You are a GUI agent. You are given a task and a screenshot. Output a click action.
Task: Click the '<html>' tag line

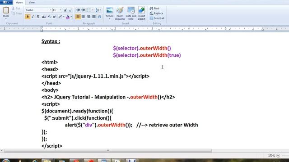point(50,62)
